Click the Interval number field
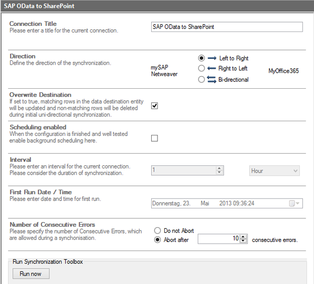 pyautogui.click(x=183, y=171)
